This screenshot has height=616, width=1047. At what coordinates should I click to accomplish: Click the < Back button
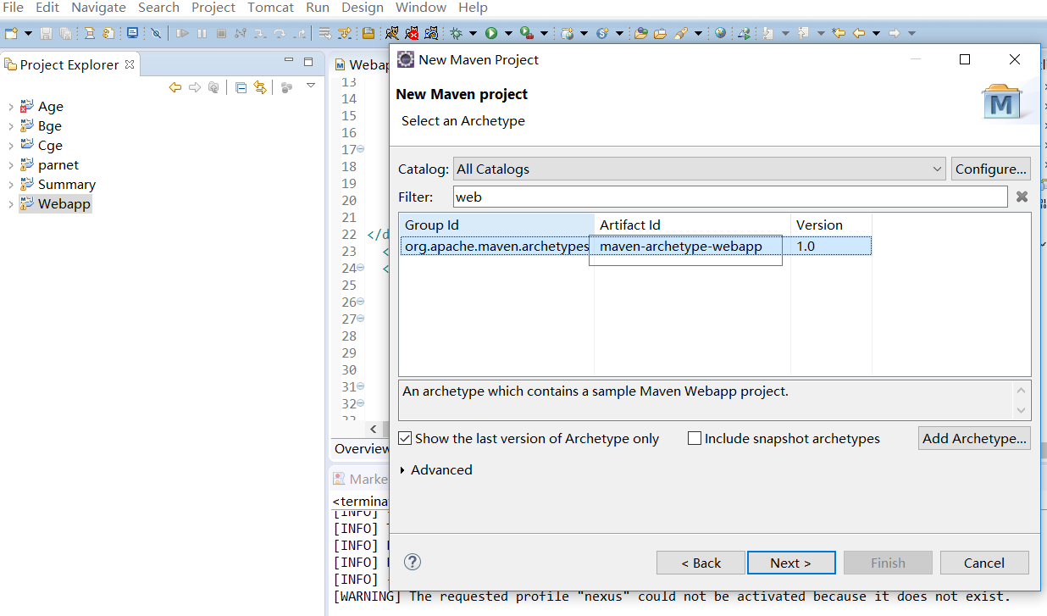[701, 563]
